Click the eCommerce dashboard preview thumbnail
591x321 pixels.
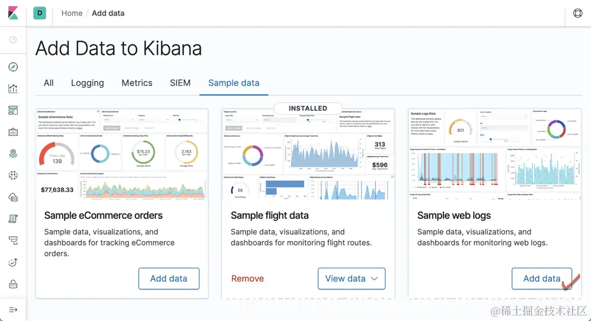[x=121, y=154]
